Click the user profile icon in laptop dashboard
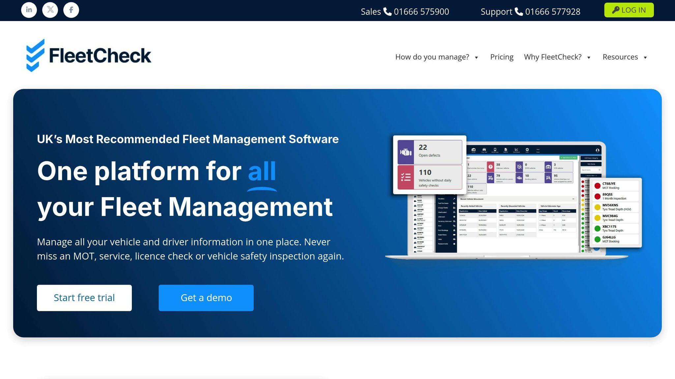675x379 pixels. point(598,150)
